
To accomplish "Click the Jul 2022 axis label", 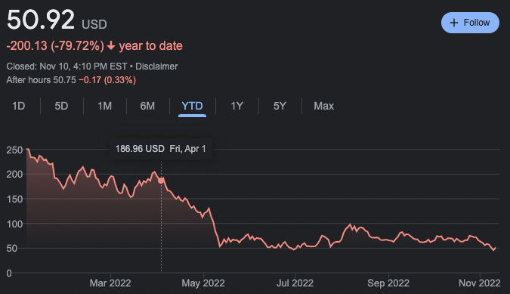I will (x=295, y=283).
